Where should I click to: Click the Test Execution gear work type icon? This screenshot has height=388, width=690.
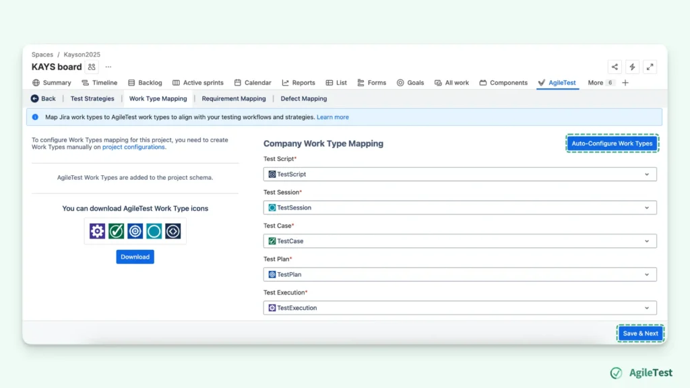[97, 231]
